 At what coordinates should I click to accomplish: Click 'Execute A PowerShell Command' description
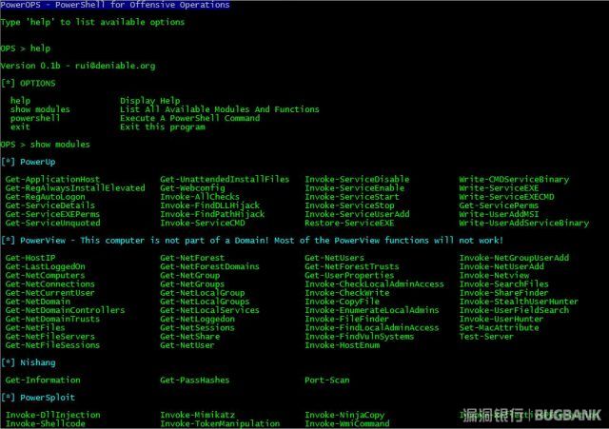[x=190, y=118]
